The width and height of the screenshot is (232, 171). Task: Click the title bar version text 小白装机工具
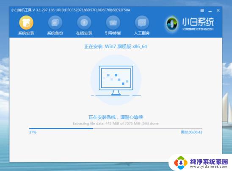click(x=70, y=10)
